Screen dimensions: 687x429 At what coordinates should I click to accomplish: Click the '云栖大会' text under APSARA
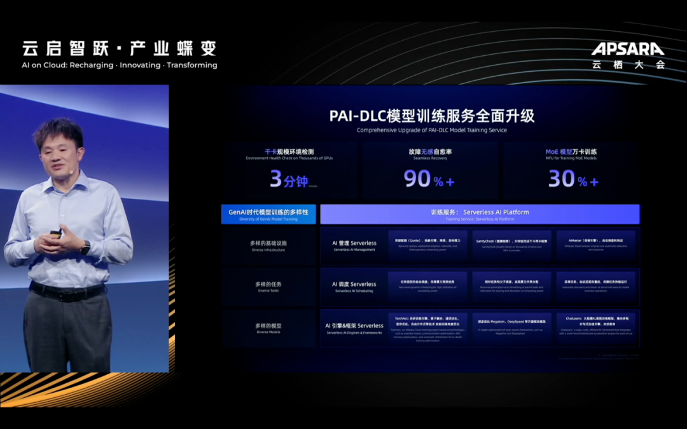point(628,64)
